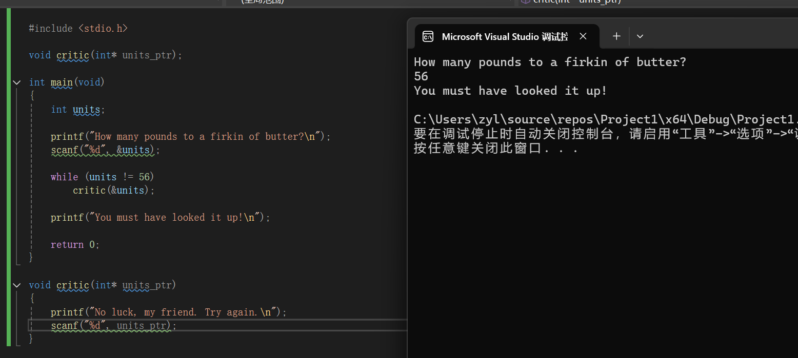The image size is (798, 358).
Task: Close the Microsoft Visual Studio debug console tab
Action: tap(583, 36)
